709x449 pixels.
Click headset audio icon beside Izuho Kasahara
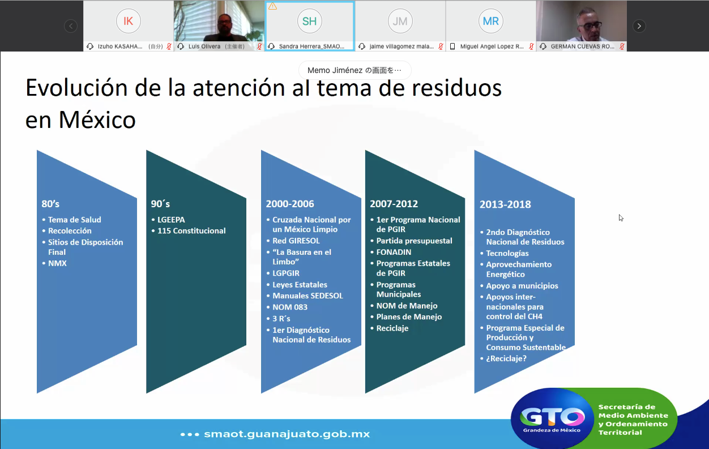(90, 46)
